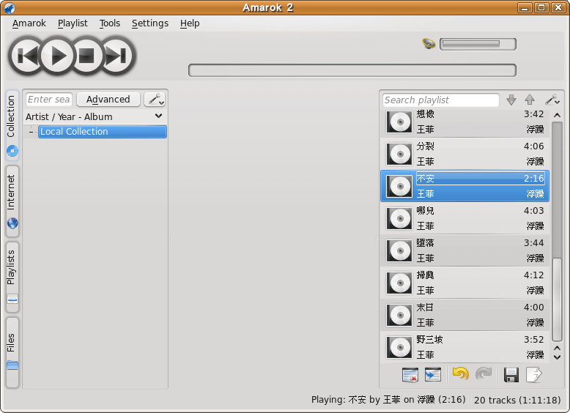This screenshot has height=413, width=570.
Task: Clear the playlist with the red-x icon
Action: (410, 375)
